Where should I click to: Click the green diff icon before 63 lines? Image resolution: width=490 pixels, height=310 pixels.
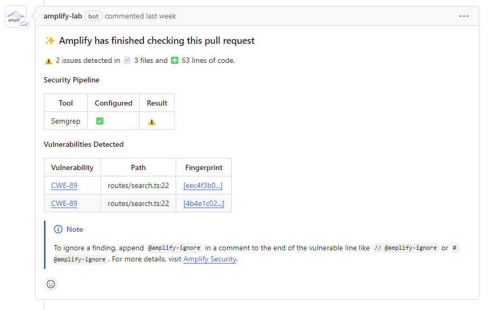pyautogui.click(x=175, y=60)
